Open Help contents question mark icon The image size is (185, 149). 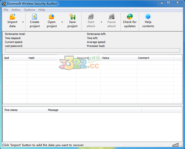coord(148,17)
